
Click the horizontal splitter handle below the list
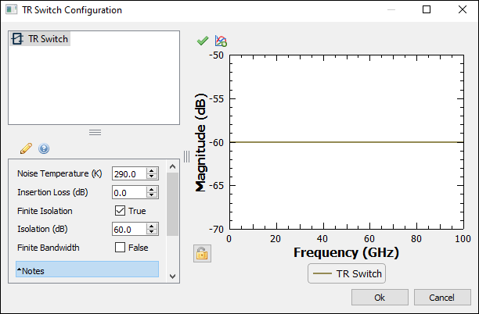[95, 132]
